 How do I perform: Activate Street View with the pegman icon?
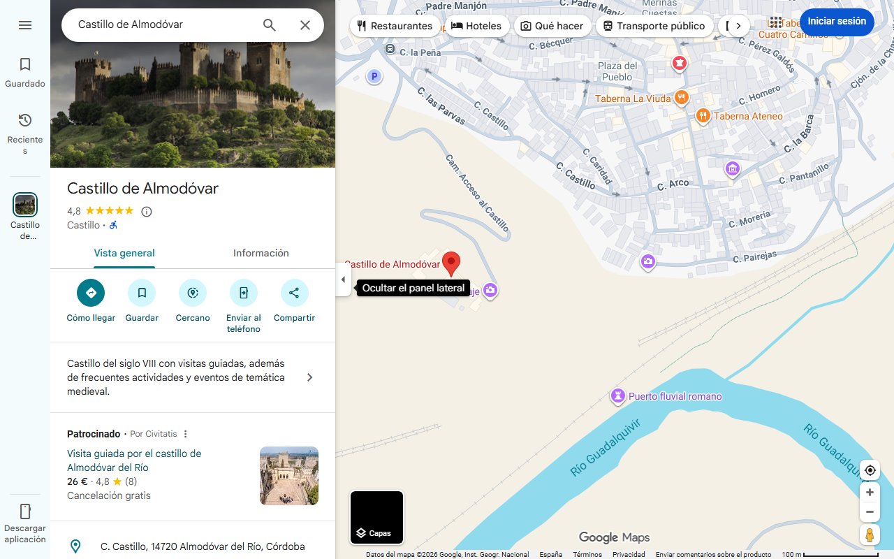click(870, 535)
